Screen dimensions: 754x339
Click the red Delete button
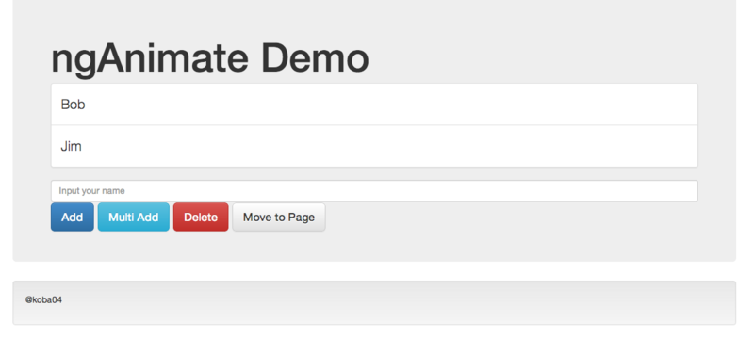click(201, 217)
